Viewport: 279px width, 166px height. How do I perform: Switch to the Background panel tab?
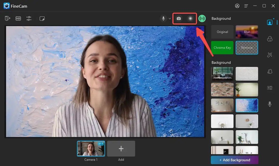(269, 22)
